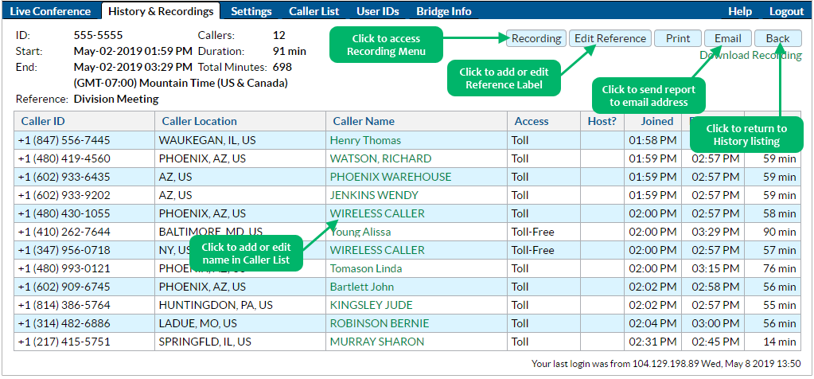Click the Bartlett John name link
This screenshot has width=814, height=379.
coord(362,287)
